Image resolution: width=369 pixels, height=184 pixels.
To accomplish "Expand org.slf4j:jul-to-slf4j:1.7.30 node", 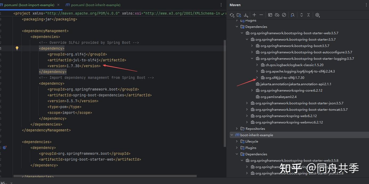I will 257,78.
